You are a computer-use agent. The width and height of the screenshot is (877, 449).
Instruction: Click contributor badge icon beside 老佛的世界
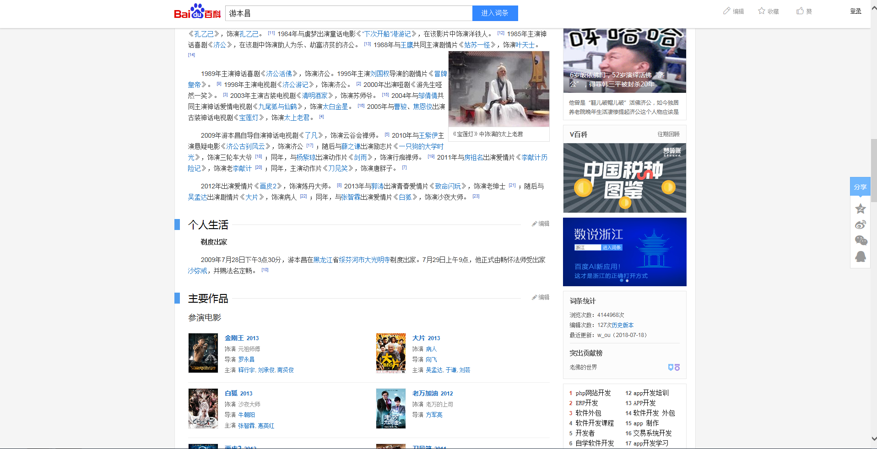[x=674, y=367]
